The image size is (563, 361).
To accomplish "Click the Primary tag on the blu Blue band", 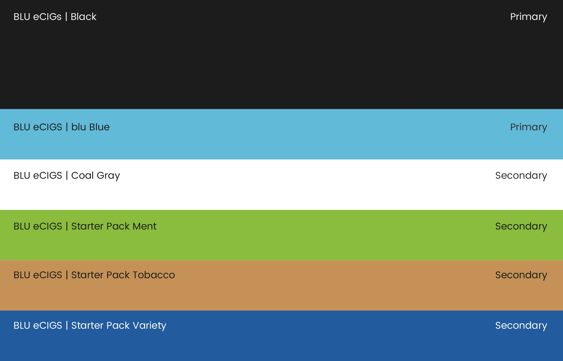I will [x=528, y=127].
